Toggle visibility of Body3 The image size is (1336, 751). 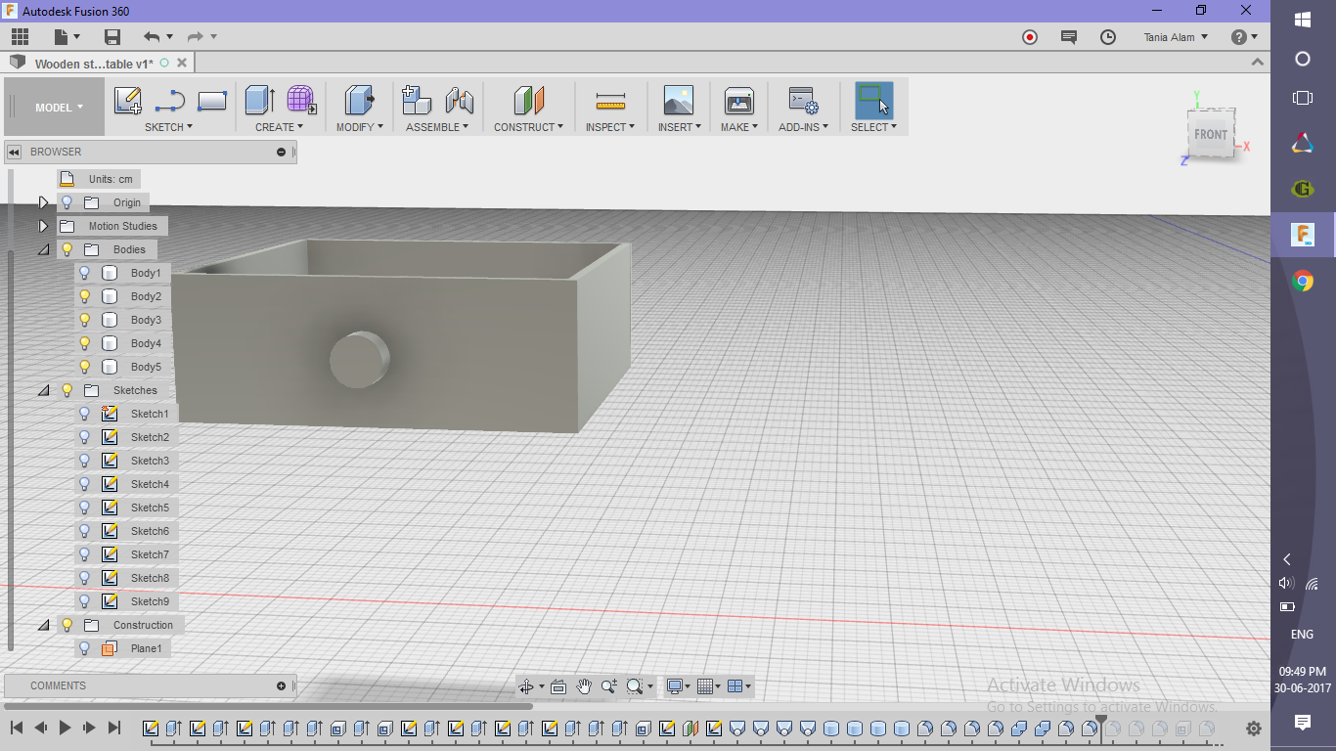pyautogui.click(x=85, y=320)
